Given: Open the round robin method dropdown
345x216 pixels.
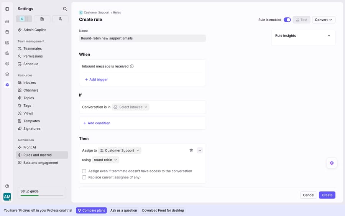Looking at the screenshot, I should (105, 160).
